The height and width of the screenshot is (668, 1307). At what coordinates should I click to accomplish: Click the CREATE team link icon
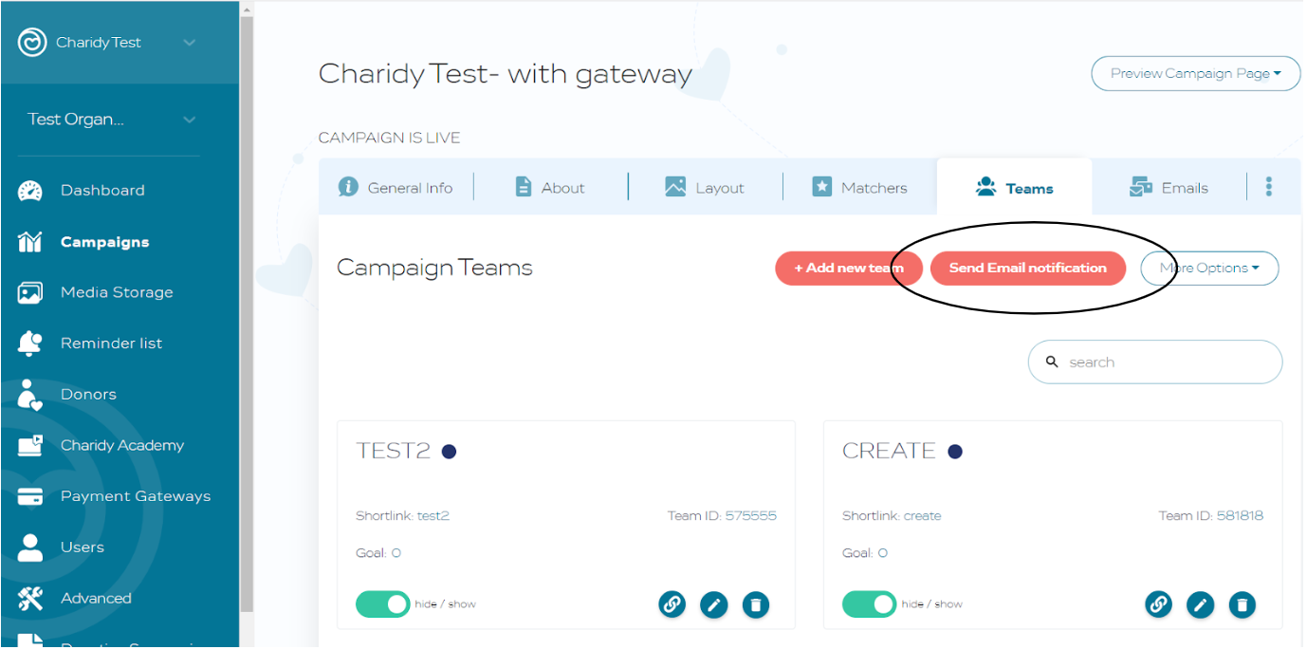tap(1159, 603)
